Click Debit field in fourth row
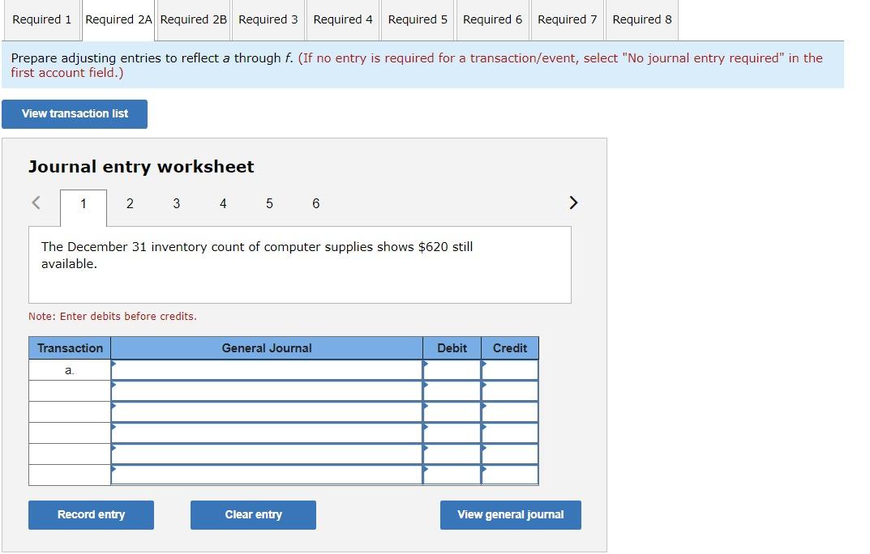This screenshot has width=870, height=554. [x=452, y=433]
